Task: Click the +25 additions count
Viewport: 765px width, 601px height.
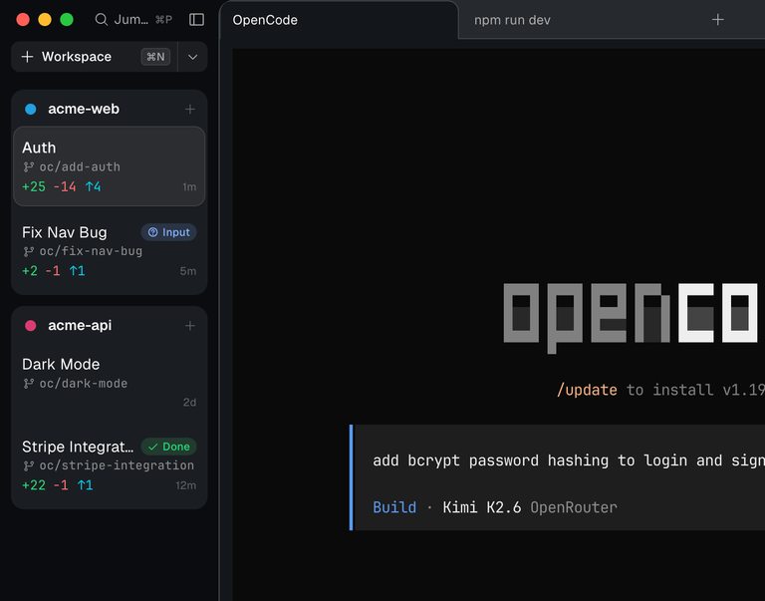Action: [x=34, y=186]
